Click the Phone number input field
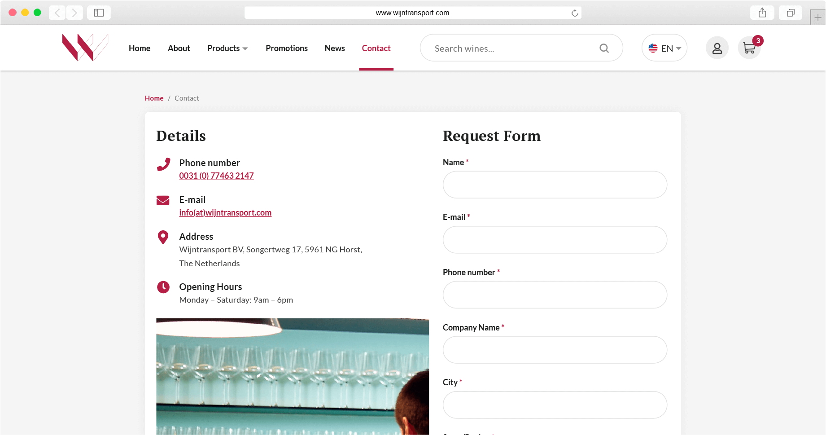Viewport: 826px width, 436px height. coord(555,295)
